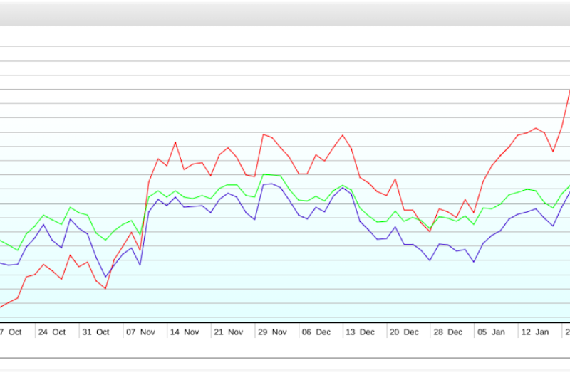Click the 07 Nov date label
The height and width of the screenshot is (375, 570).
140,332
